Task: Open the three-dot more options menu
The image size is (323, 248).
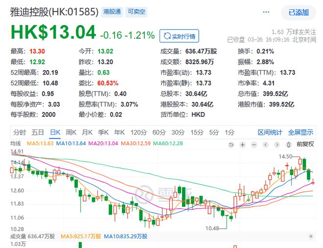Action: 266,12
